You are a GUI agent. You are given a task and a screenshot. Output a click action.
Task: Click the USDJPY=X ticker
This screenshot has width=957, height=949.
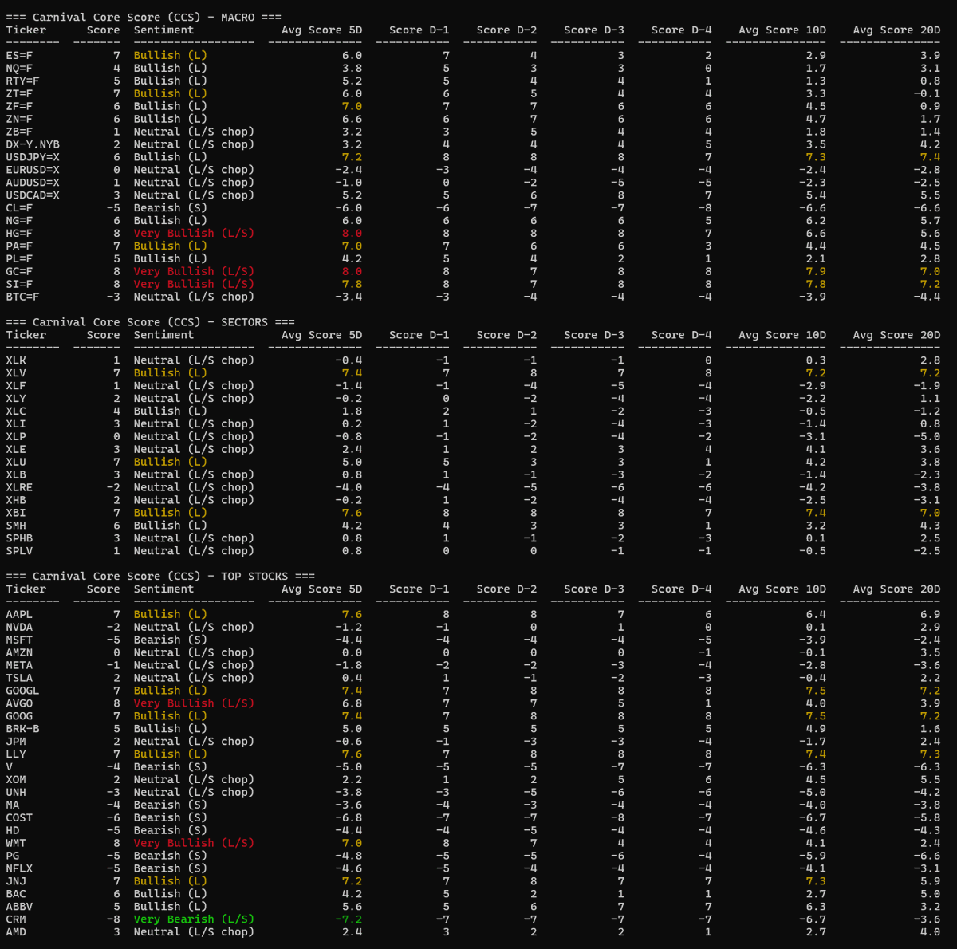tap(33, 157)
